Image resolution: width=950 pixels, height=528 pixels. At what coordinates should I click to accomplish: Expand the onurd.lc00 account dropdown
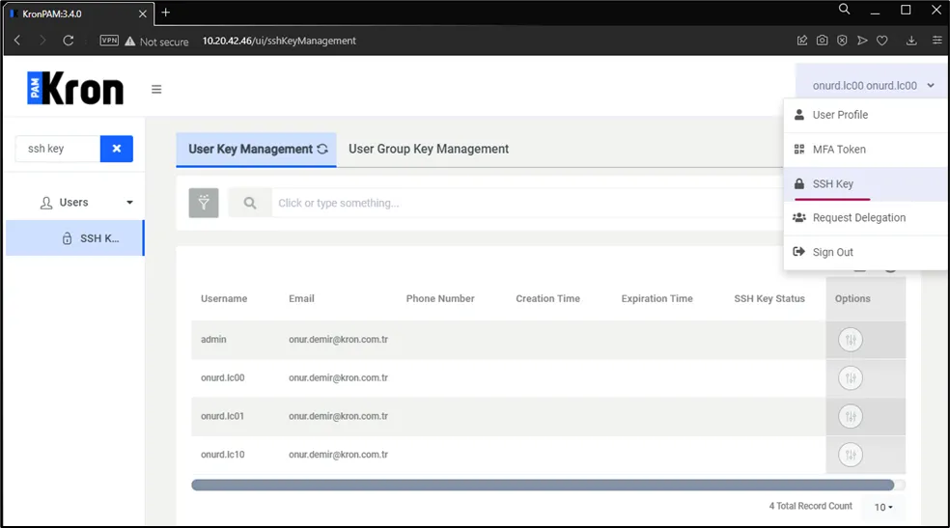pyautogui.click(x=873, y=86)
